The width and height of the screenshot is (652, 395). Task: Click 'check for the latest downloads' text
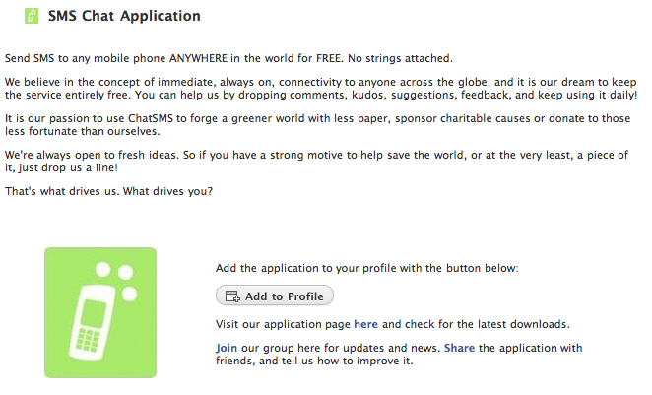(x=487, y=324)
